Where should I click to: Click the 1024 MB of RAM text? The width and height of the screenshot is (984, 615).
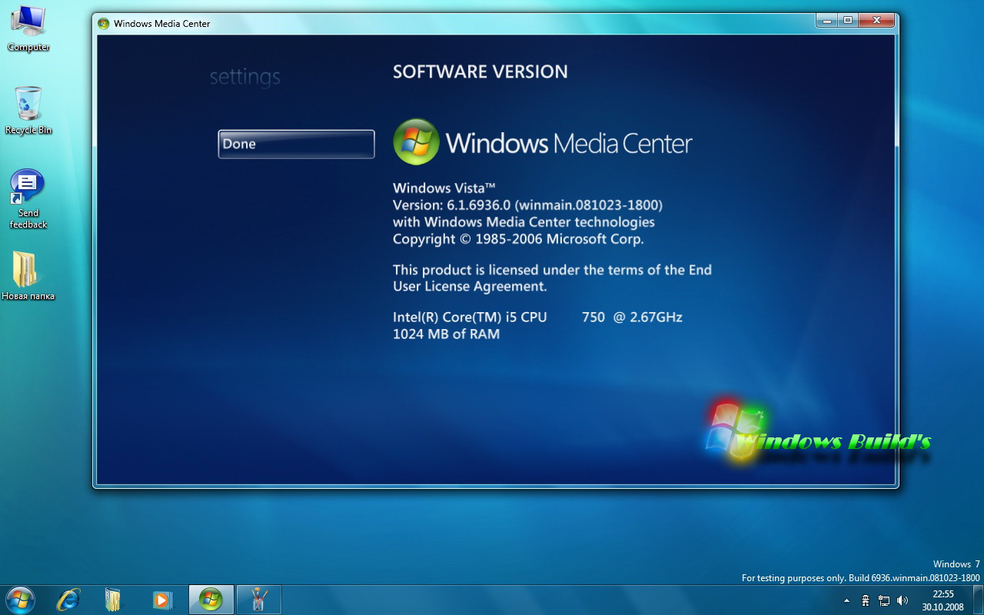coord(446,334)
